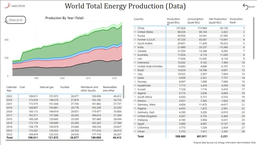Viewport: 257px width, 145px height.
Task: Click the country table vertical scrollbar
Action: 253,39
